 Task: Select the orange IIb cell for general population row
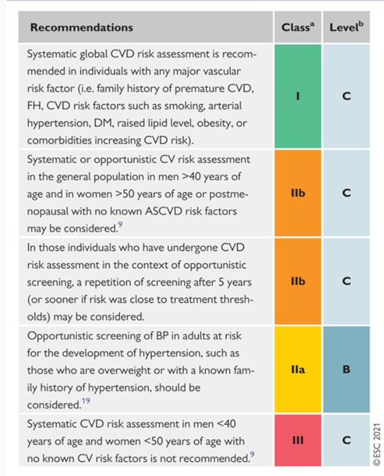[x=298, y=193]
